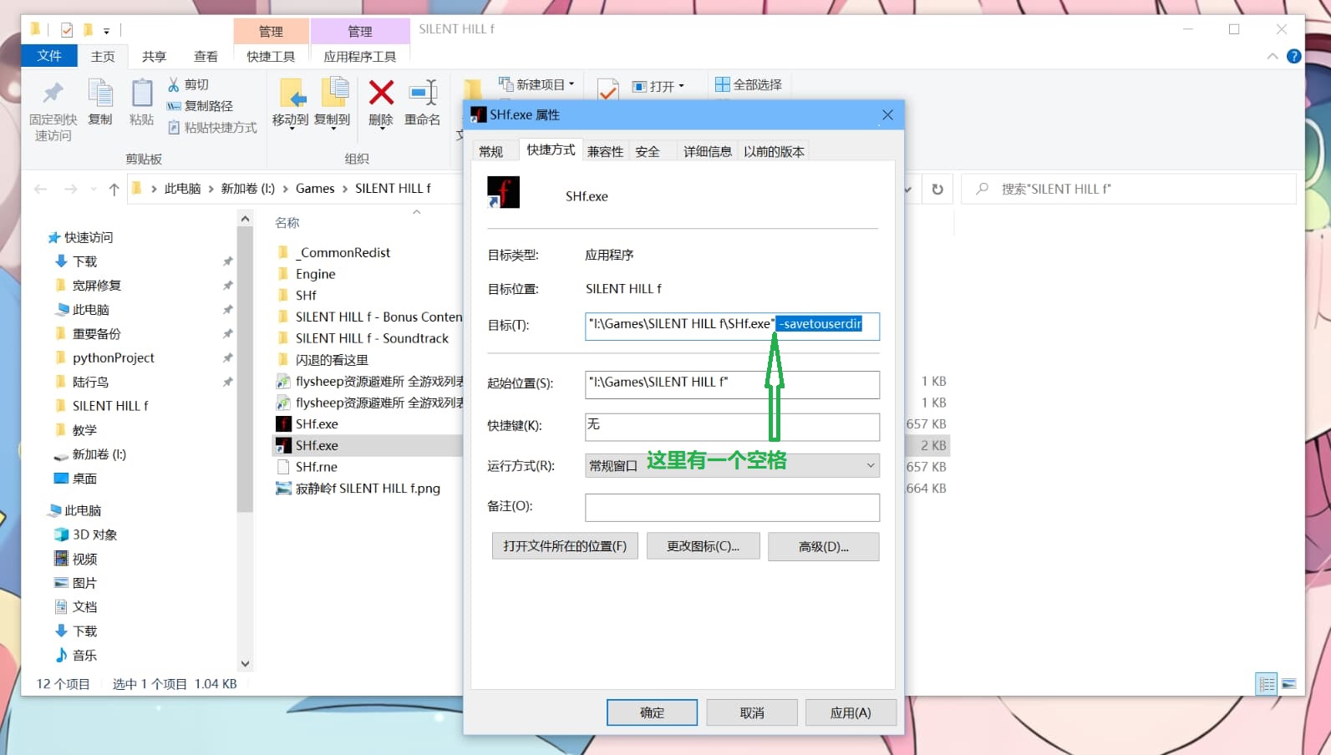Switch to the 共享 ribbon tab

[x=154, y=57]
